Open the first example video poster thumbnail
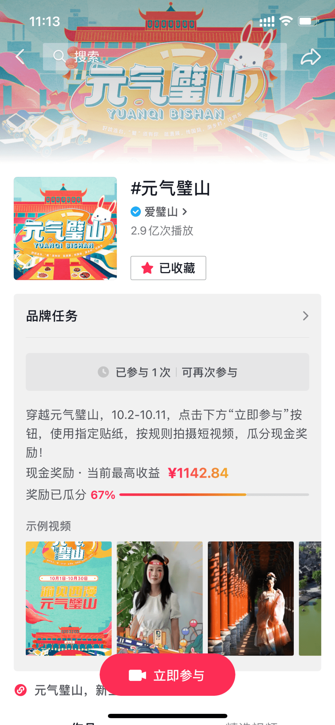 click(69, 598)
